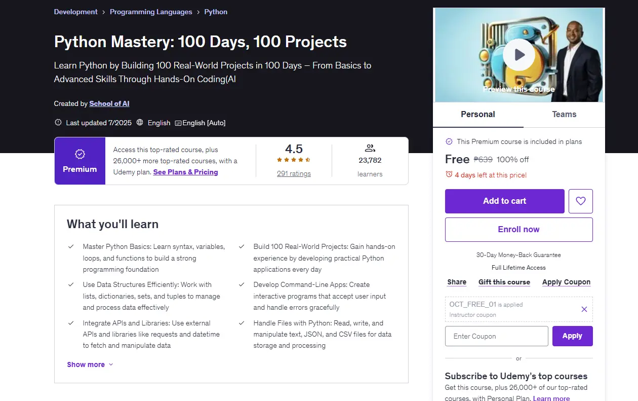Click the checkmark beside Develop Command-Line Apps
Image resolution: width=638 pixels, height=401 pixels.
click(x=242, y=285)
